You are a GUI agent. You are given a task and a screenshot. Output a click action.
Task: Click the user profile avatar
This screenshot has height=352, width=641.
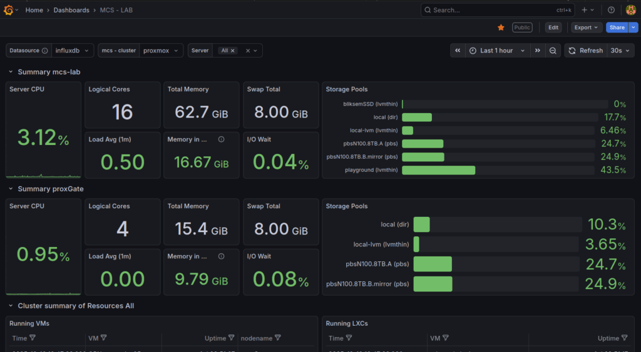click(x=630, y=10)
